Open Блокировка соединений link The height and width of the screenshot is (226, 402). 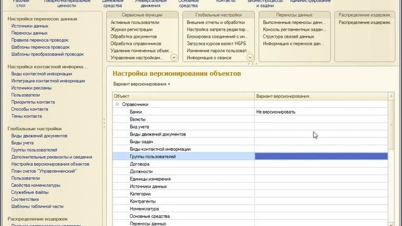[217, 36]
